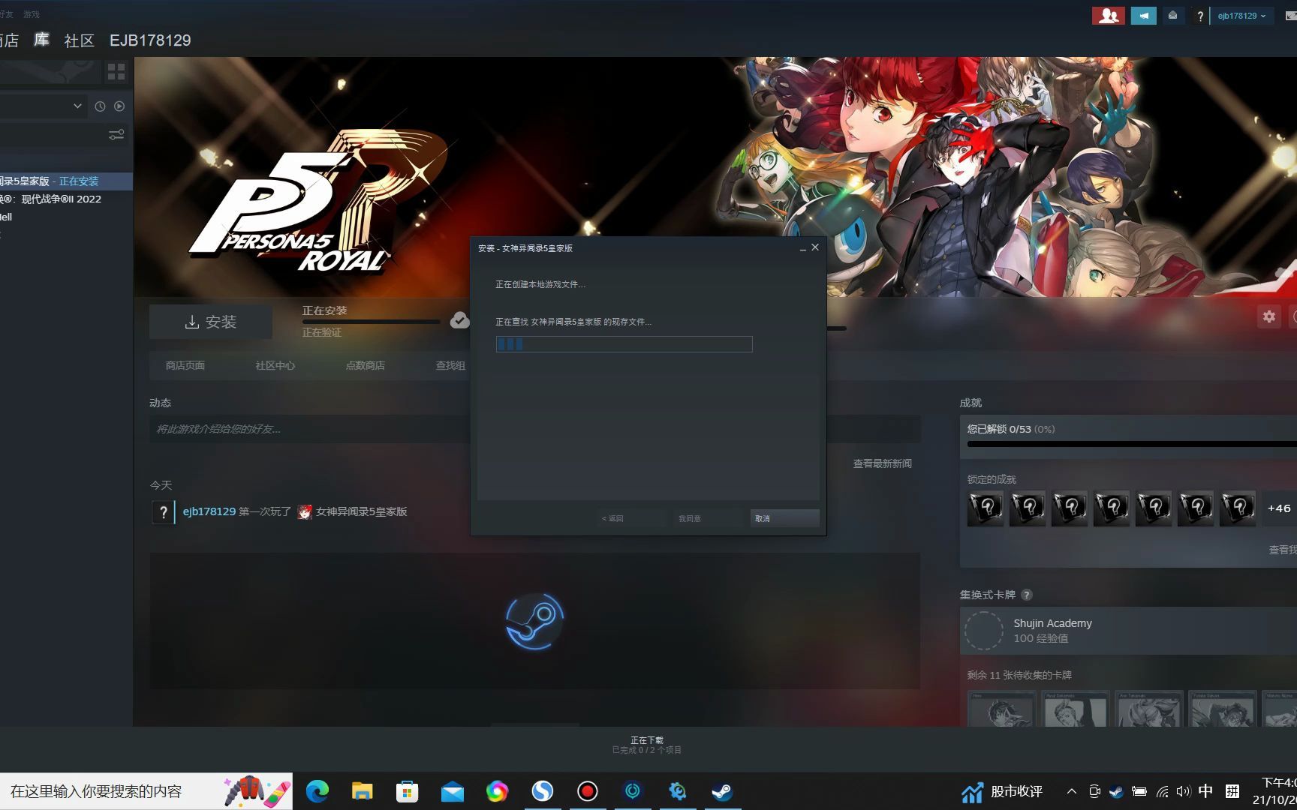
Task: Click the third trading card thumbnail
Action: [1149, 709]
